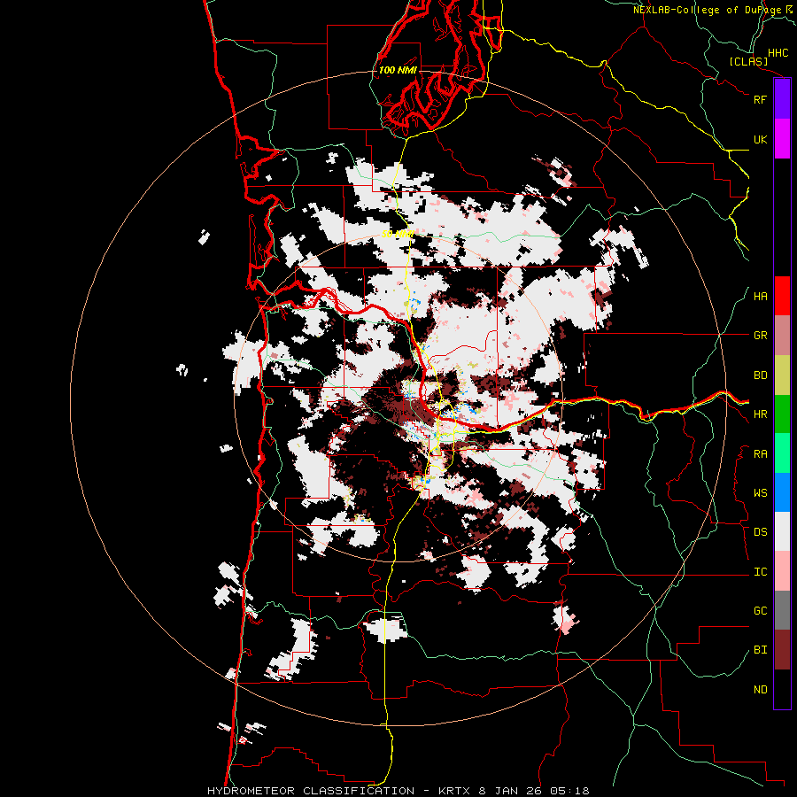The height and width of the screenshot is (797, 797).
Task: Click the yellow BD legend swatch
Action: [782, 375]
